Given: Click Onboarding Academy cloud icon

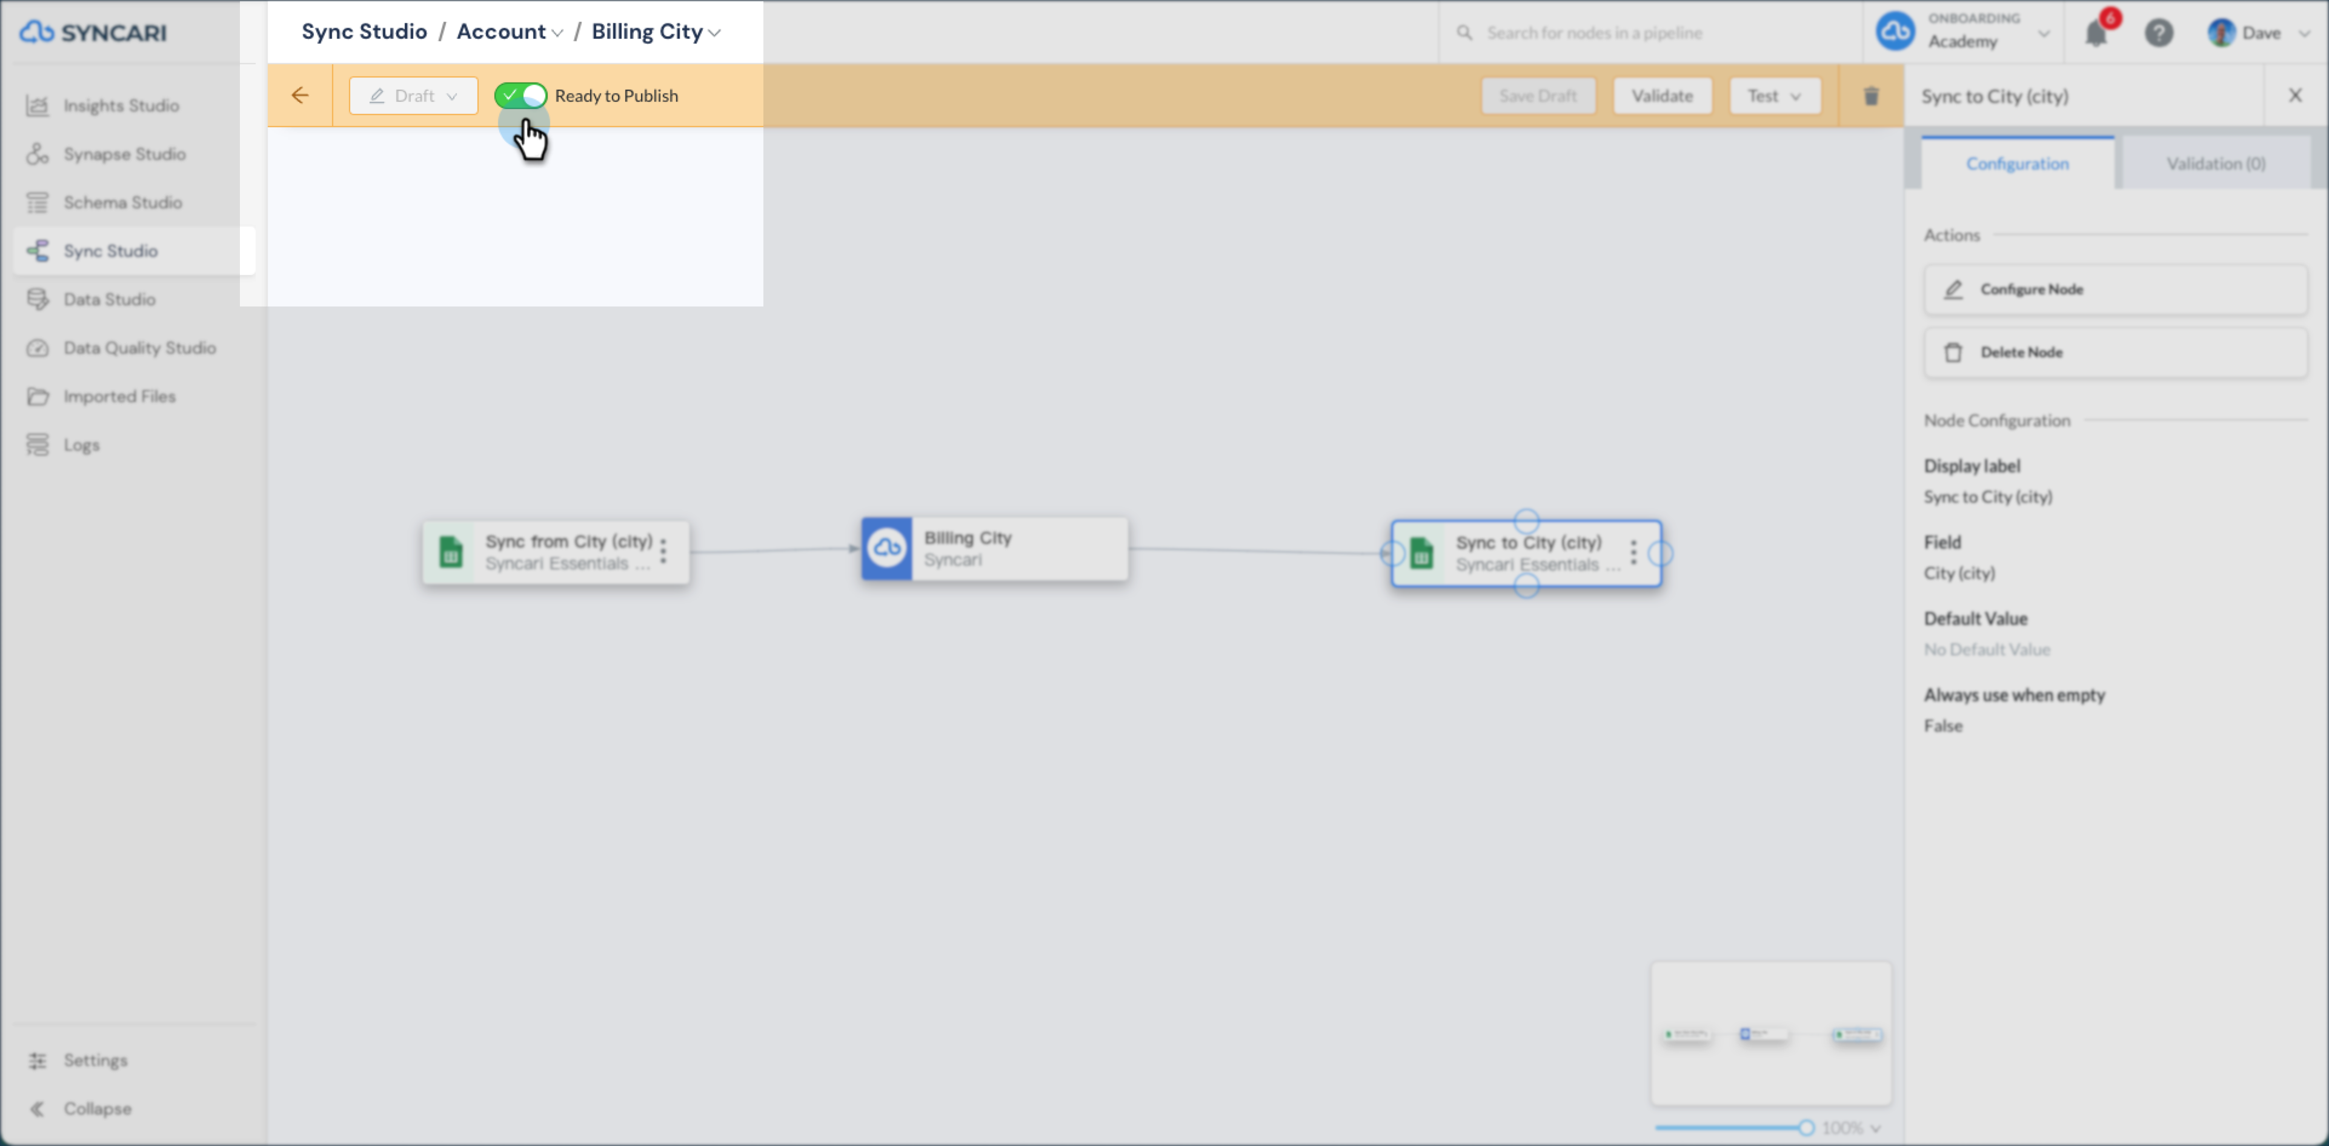Looking at the screenshot, I should click(x=1895, y=31).
